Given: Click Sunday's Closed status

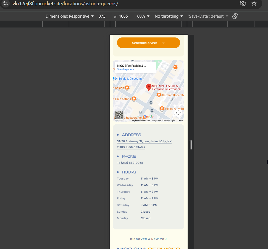Looking at the screenshot, I should 145,212.
